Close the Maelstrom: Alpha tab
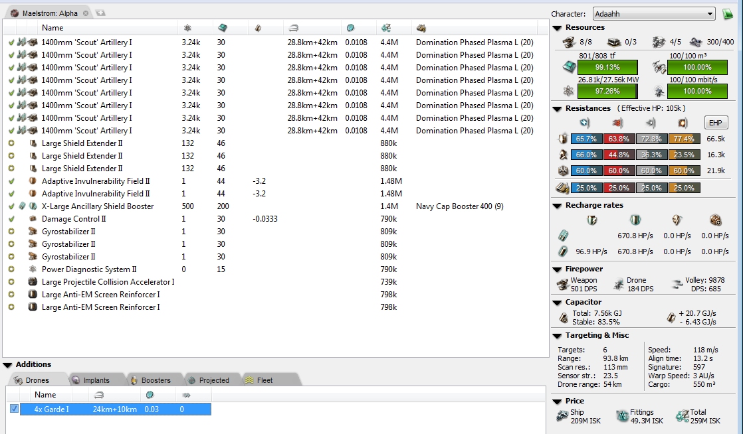 point(86,13)
